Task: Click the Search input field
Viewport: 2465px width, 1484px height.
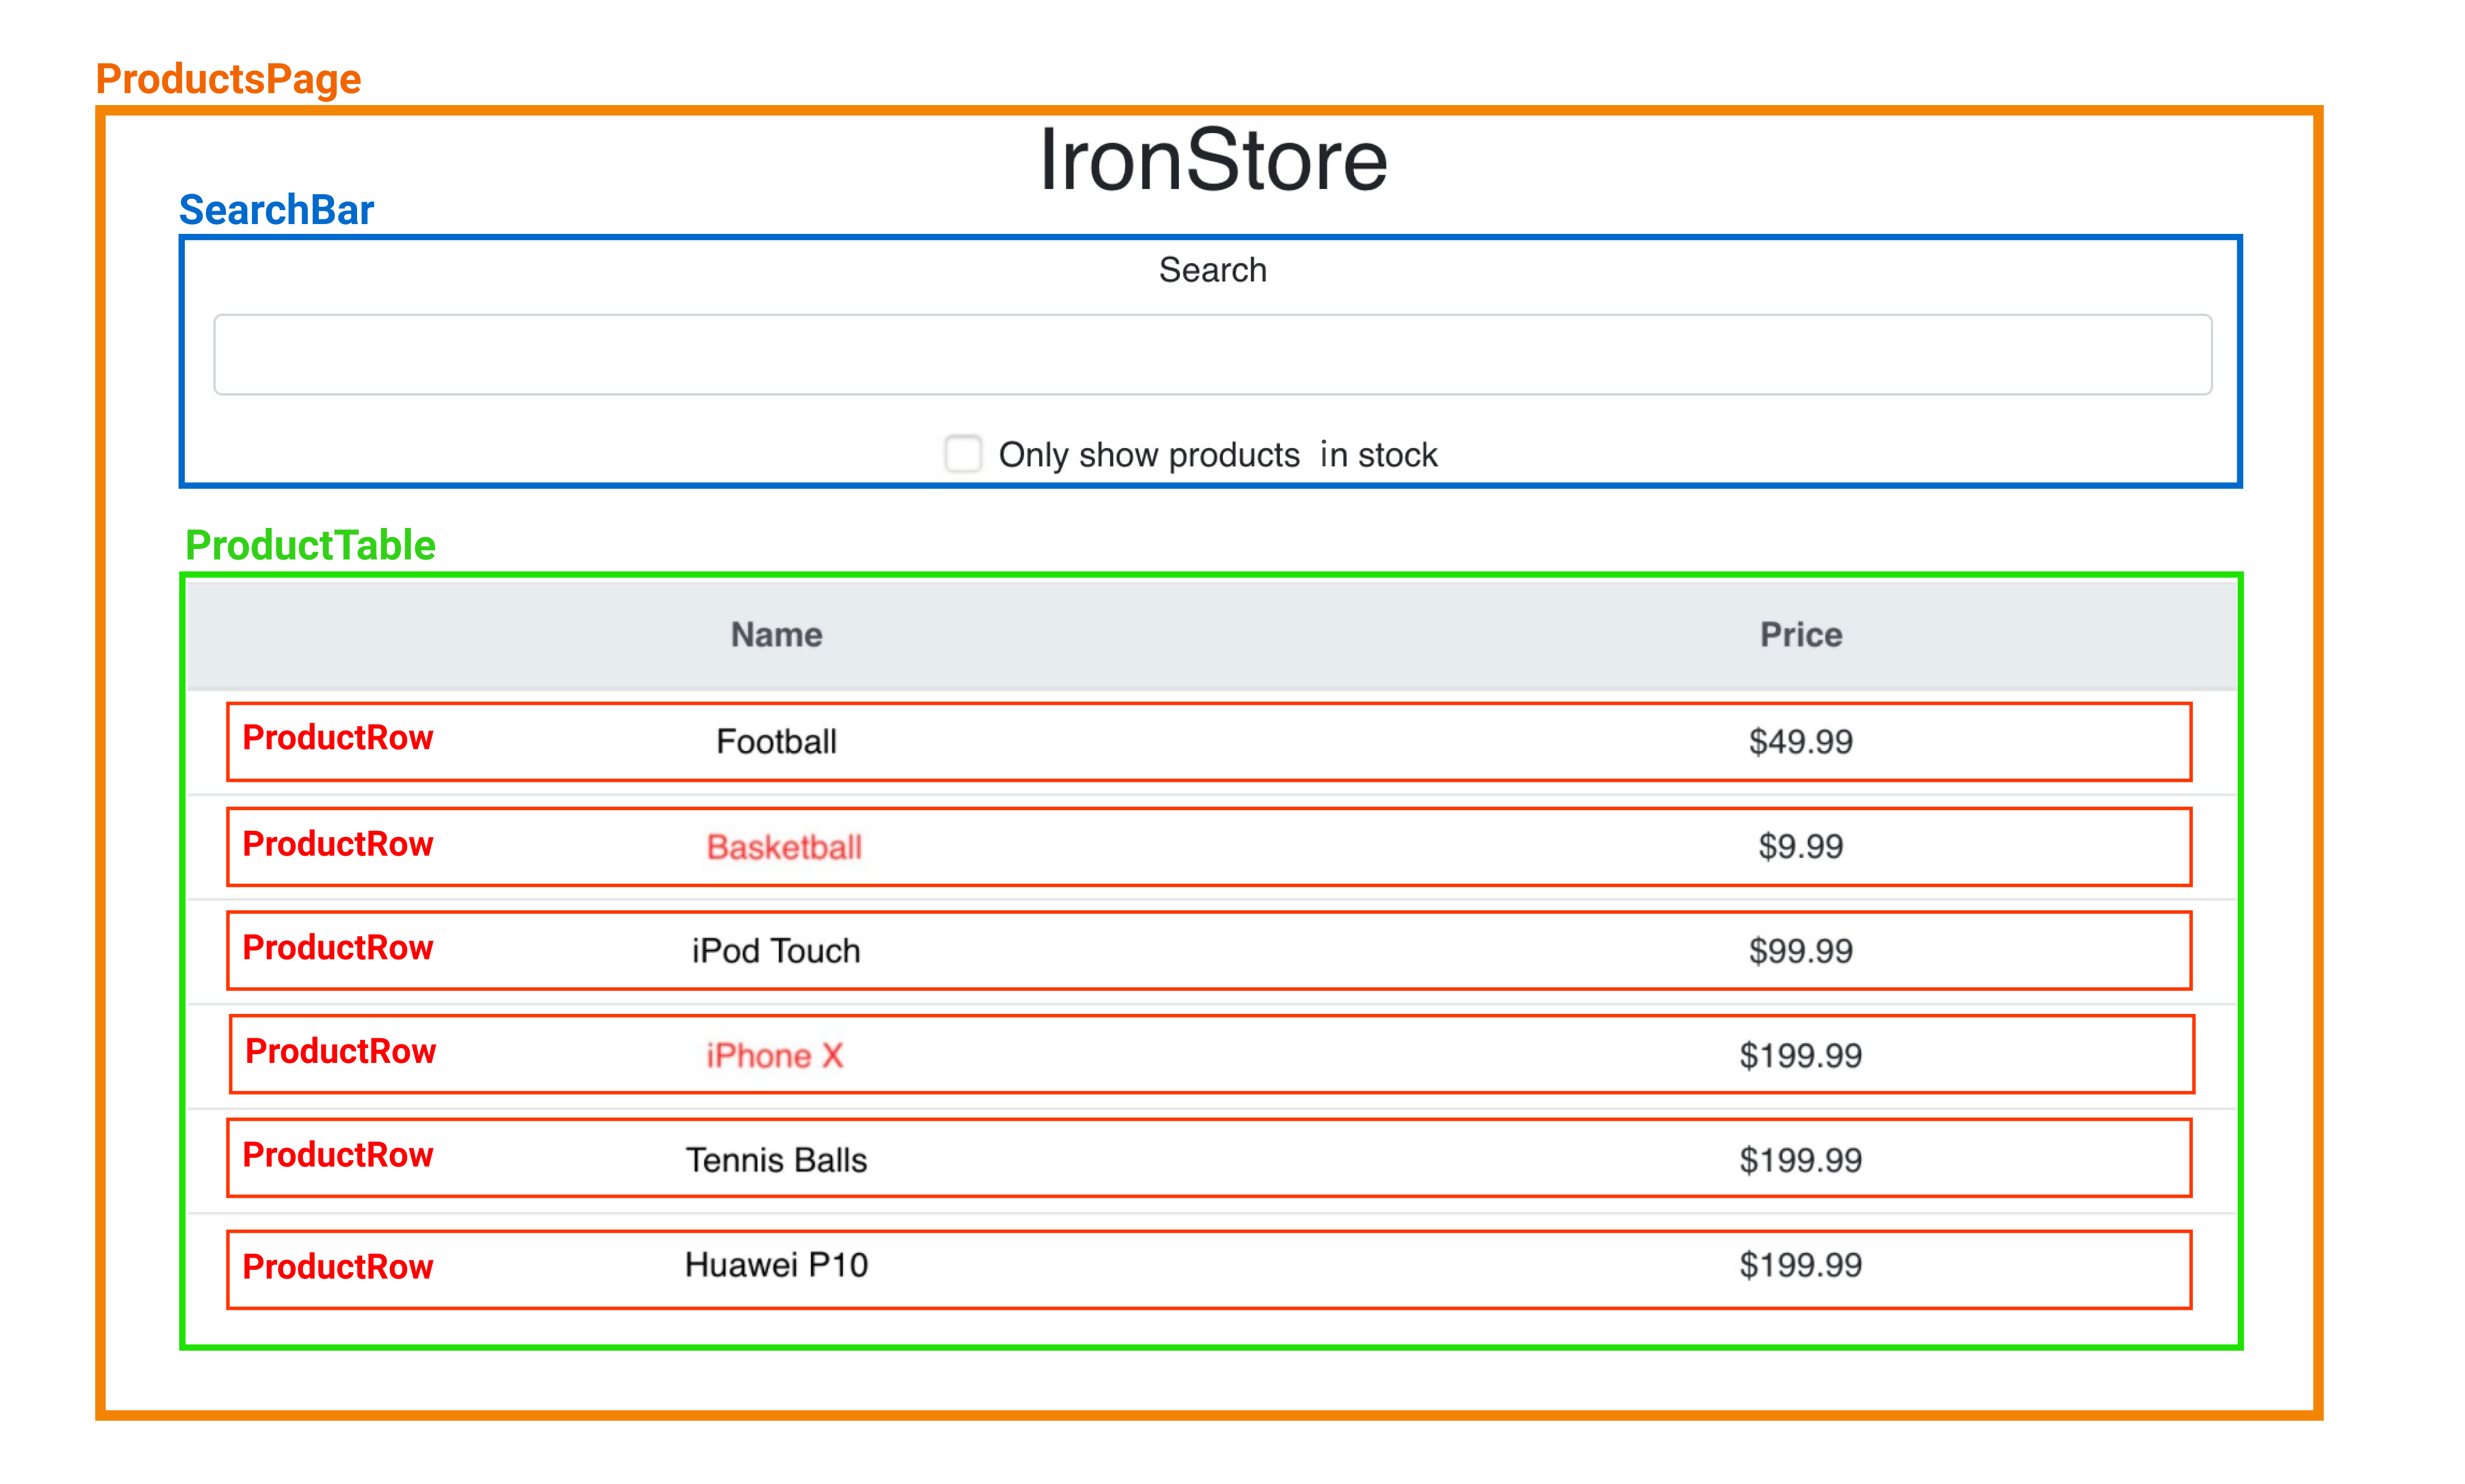Action: pos(1212,355)
